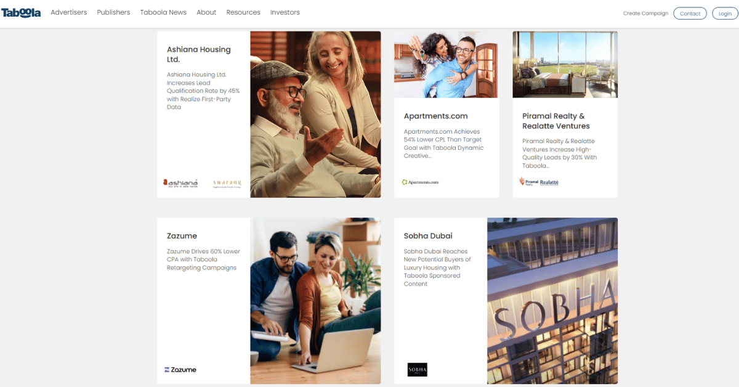Image resolution: width=739 pixels, height=387 pixels.
Task: Click the couple with laptop photo
Action: click(x=315, y=301)
